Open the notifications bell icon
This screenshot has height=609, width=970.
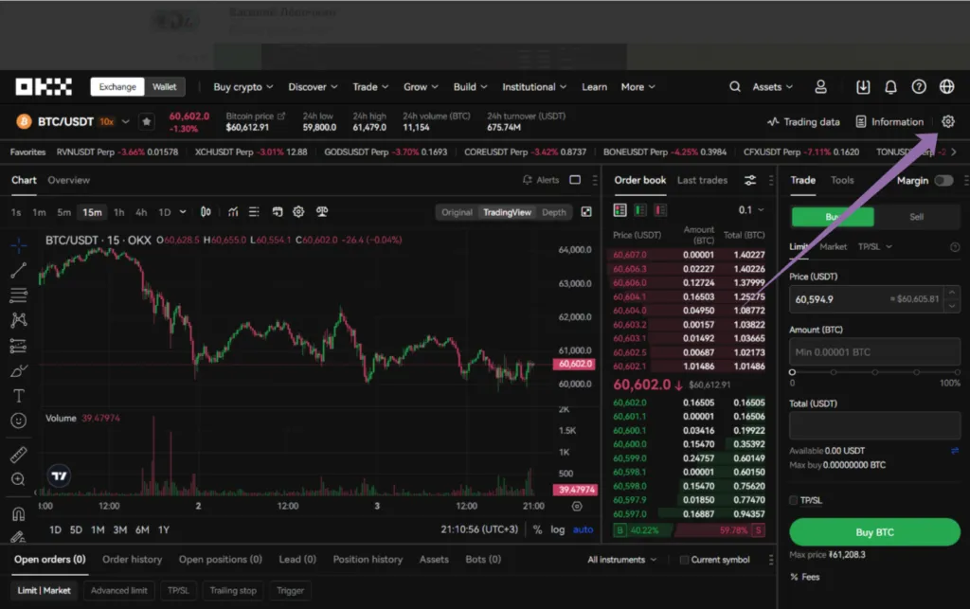coord(890,87)
